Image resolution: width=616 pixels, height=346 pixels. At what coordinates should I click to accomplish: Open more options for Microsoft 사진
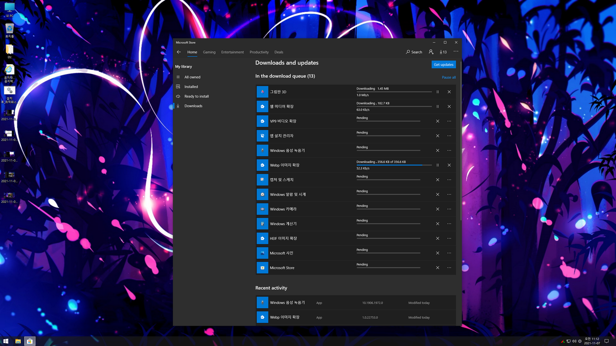coord(449,253)
